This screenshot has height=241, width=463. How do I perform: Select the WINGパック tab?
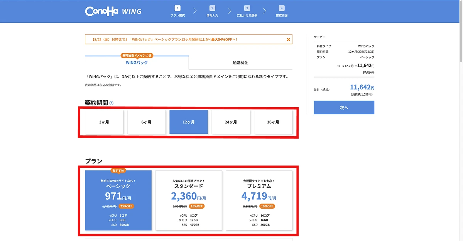[137, 62]
